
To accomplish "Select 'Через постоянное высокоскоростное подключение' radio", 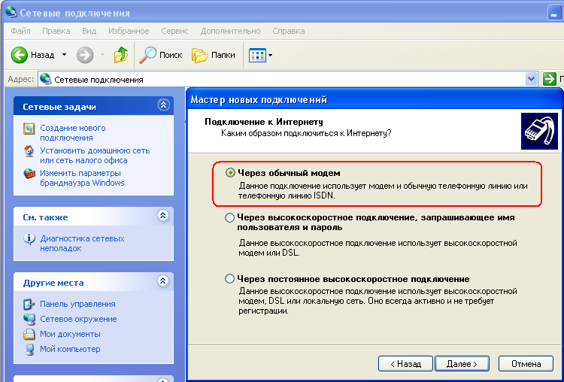I will point(229,279).
